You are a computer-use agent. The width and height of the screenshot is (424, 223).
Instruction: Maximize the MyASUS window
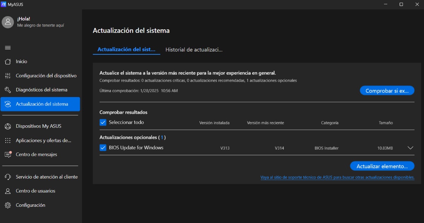tap(401, 4)
